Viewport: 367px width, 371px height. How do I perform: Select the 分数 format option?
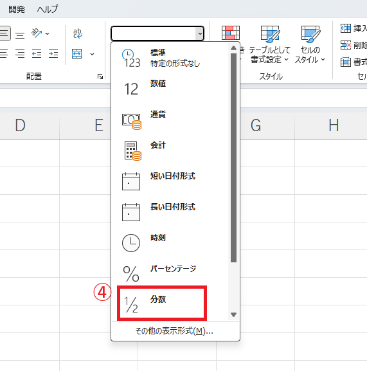coord(162,303)
